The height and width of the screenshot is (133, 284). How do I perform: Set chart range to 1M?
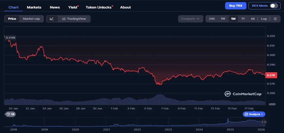tap(233, 19)
